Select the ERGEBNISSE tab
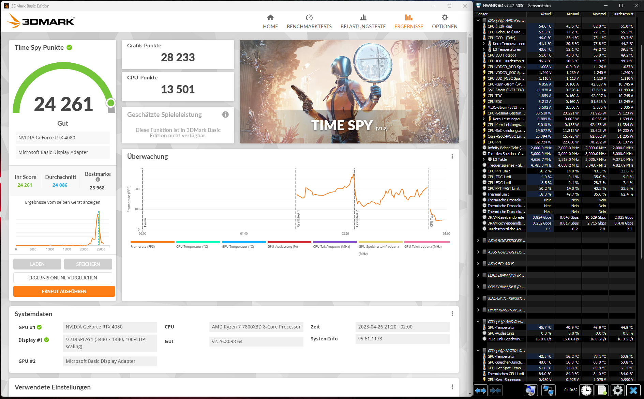Viewport: 644px width, 399px height. pyautogui.click(x=409, y=21)
